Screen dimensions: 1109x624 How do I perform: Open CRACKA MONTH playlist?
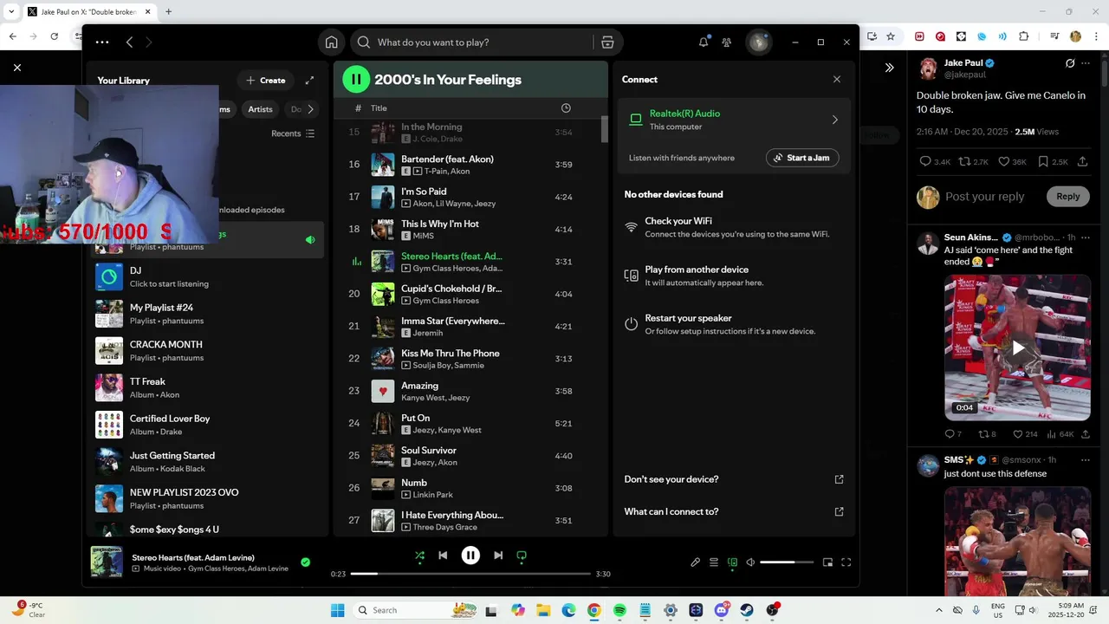pos(208,350)
